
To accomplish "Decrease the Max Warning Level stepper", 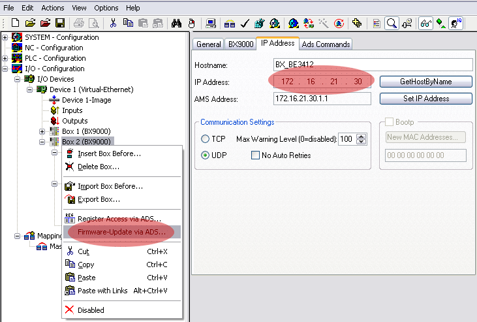I will (361, 141).
